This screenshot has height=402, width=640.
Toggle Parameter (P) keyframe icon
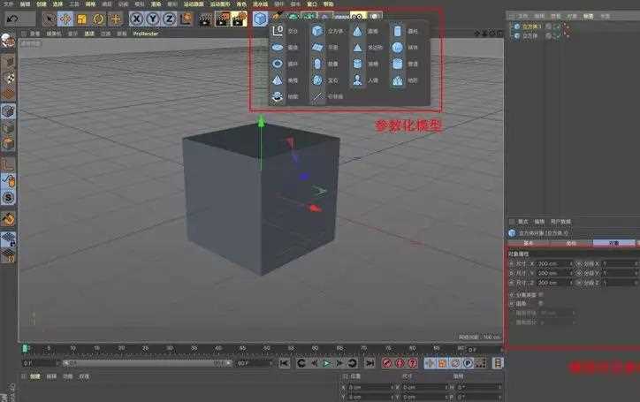coord(468,363)
